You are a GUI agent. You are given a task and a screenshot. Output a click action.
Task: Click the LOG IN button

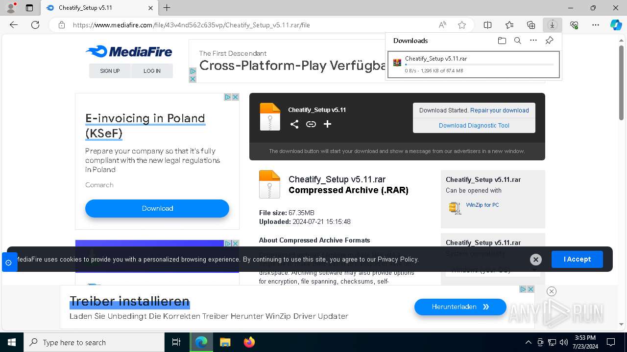coord(152,71)
